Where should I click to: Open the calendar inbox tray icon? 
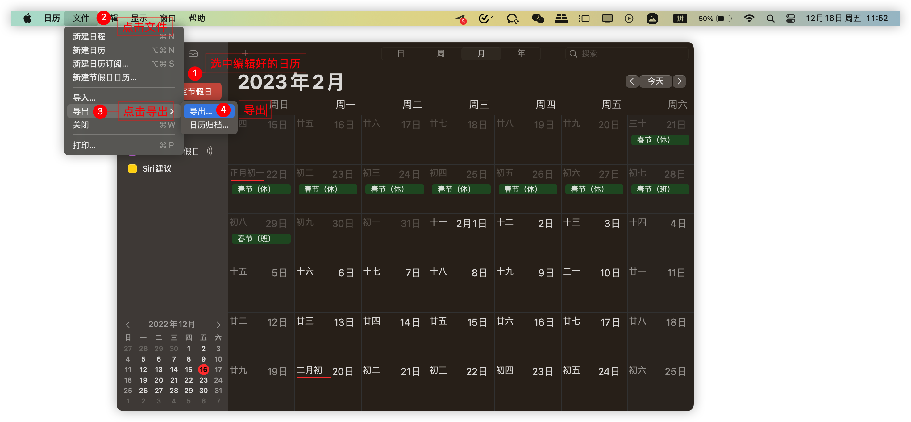pyautogui.click(x=193, y=53)
